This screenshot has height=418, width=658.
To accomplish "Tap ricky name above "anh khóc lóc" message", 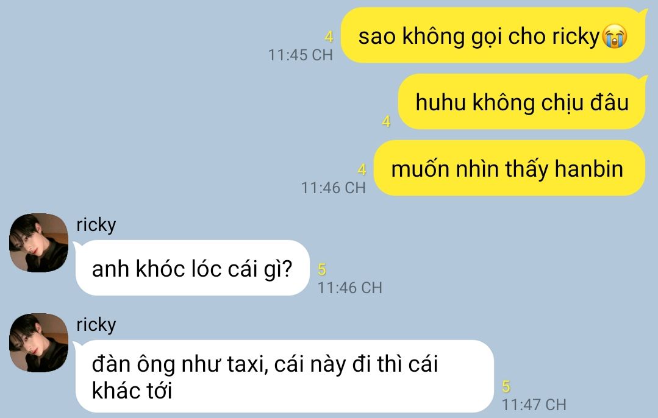I will tap(96, 225).
